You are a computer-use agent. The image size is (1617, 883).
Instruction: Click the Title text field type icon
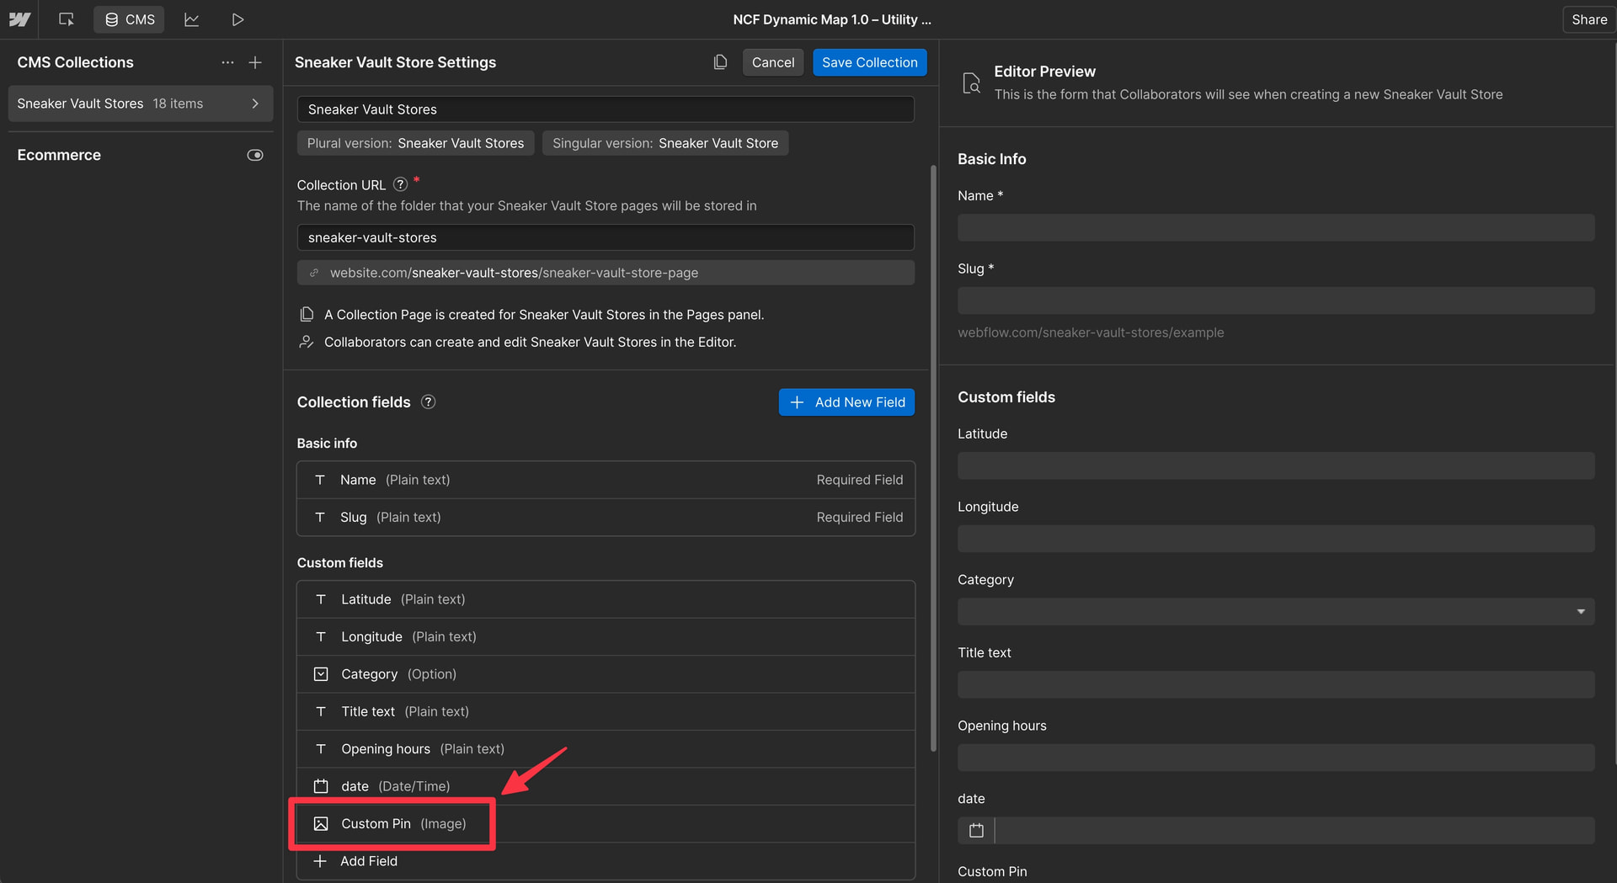(321, 711)
